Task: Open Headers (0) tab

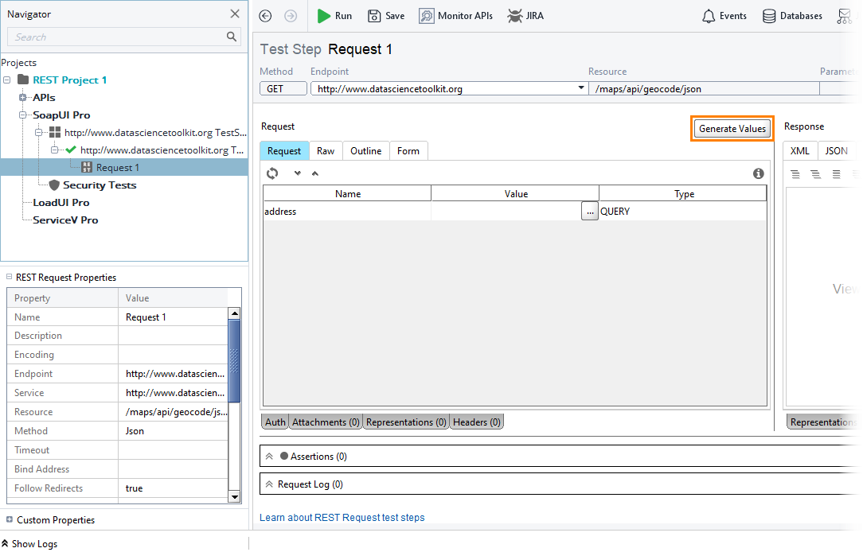Action: pos(477,422)
